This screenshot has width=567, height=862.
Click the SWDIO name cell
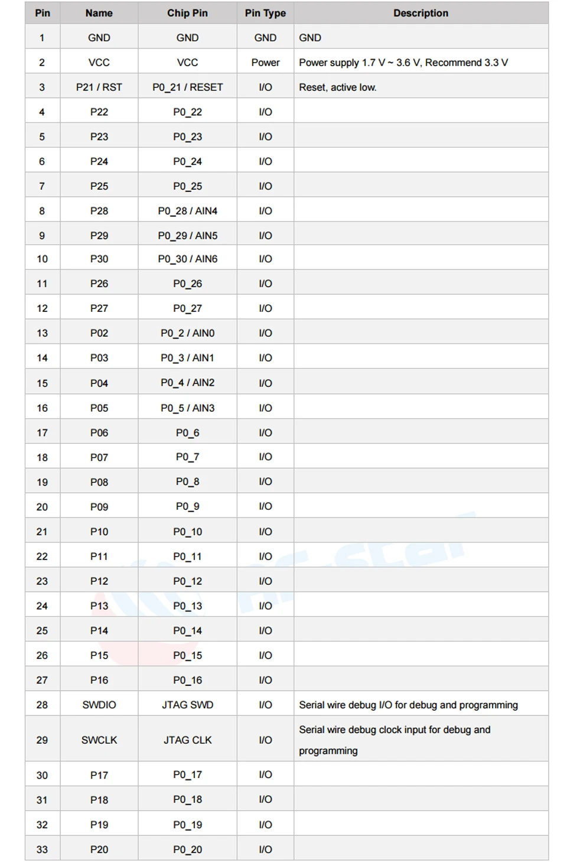[99, 704]
